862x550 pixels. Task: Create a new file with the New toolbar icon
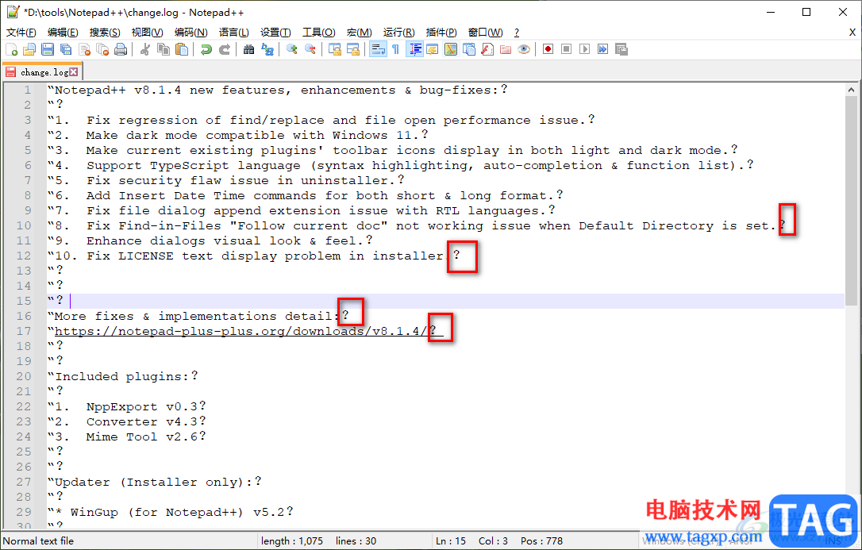point(12,49)
